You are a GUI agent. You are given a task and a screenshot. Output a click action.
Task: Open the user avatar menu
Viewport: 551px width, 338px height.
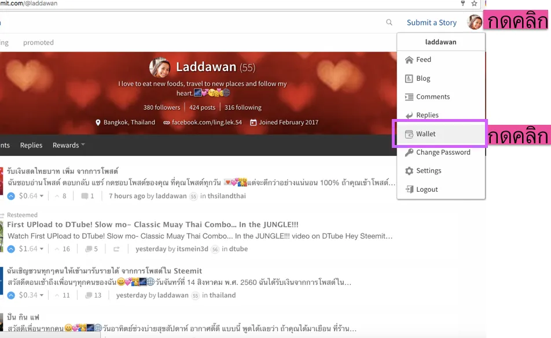coord(475,22)
